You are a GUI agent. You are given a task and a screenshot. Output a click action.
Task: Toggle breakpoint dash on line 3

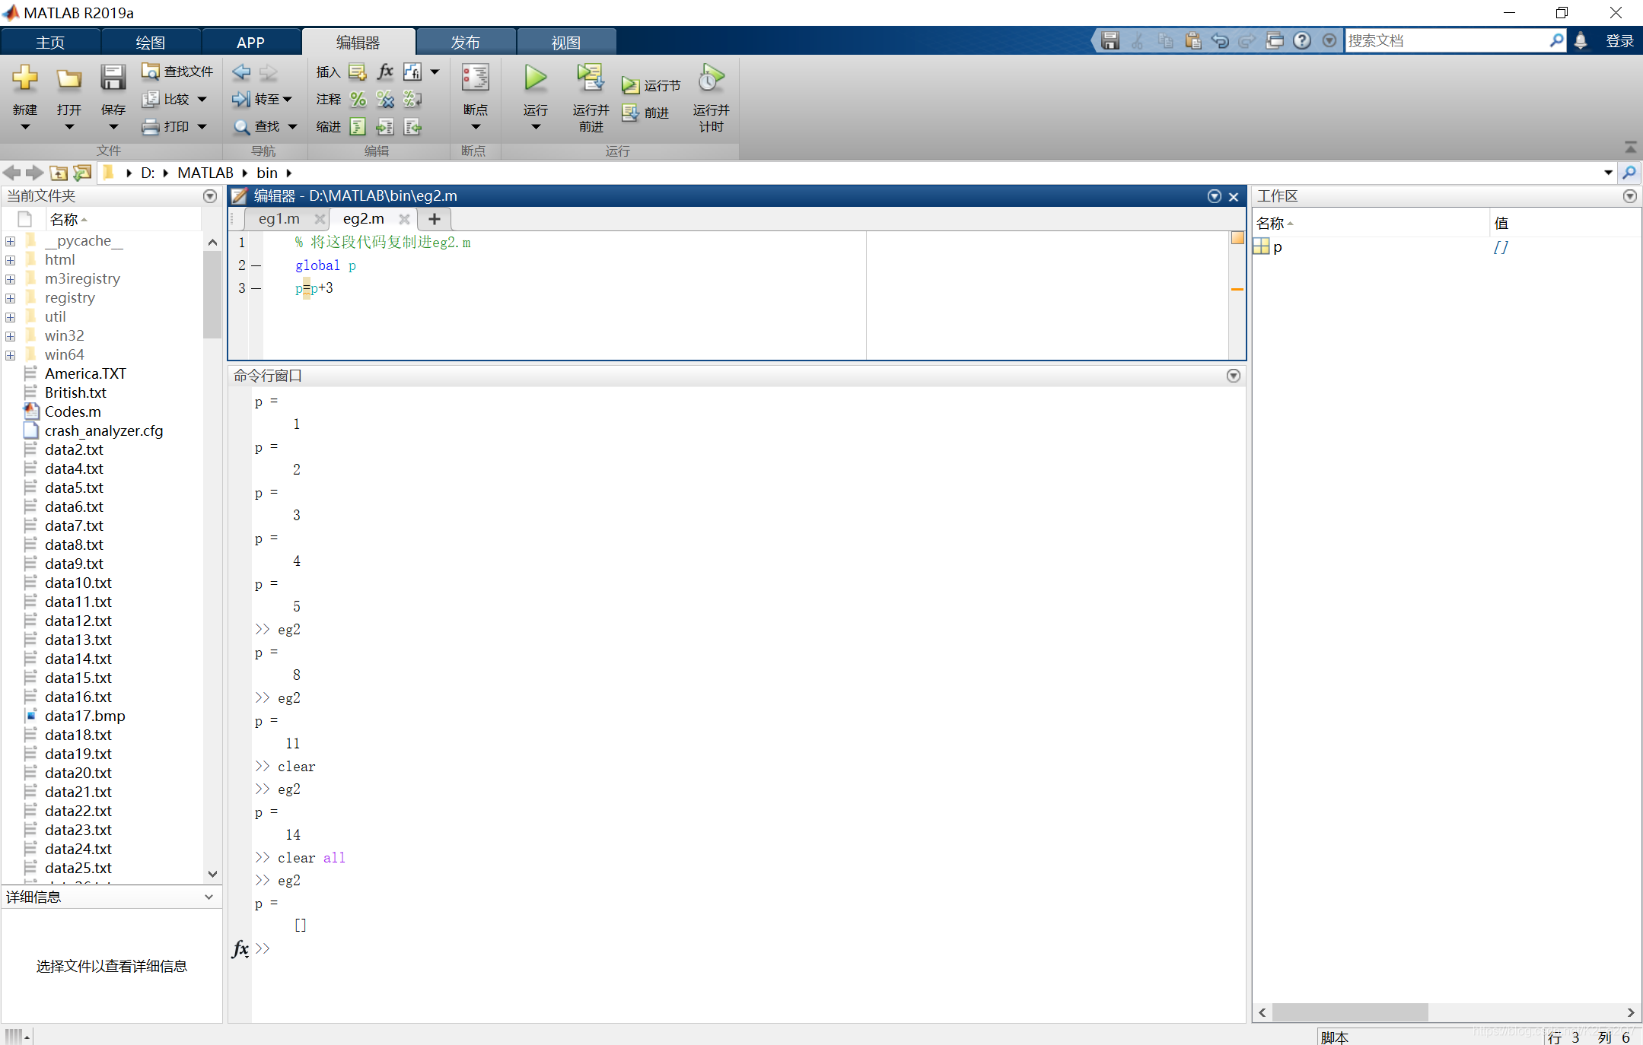point(256,288)
